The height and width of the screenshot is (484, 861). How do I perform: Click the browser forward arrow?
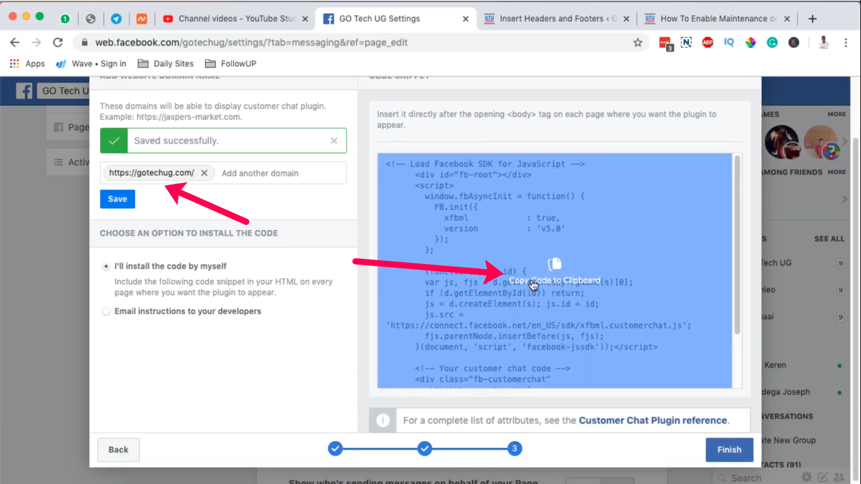(37, 43)
